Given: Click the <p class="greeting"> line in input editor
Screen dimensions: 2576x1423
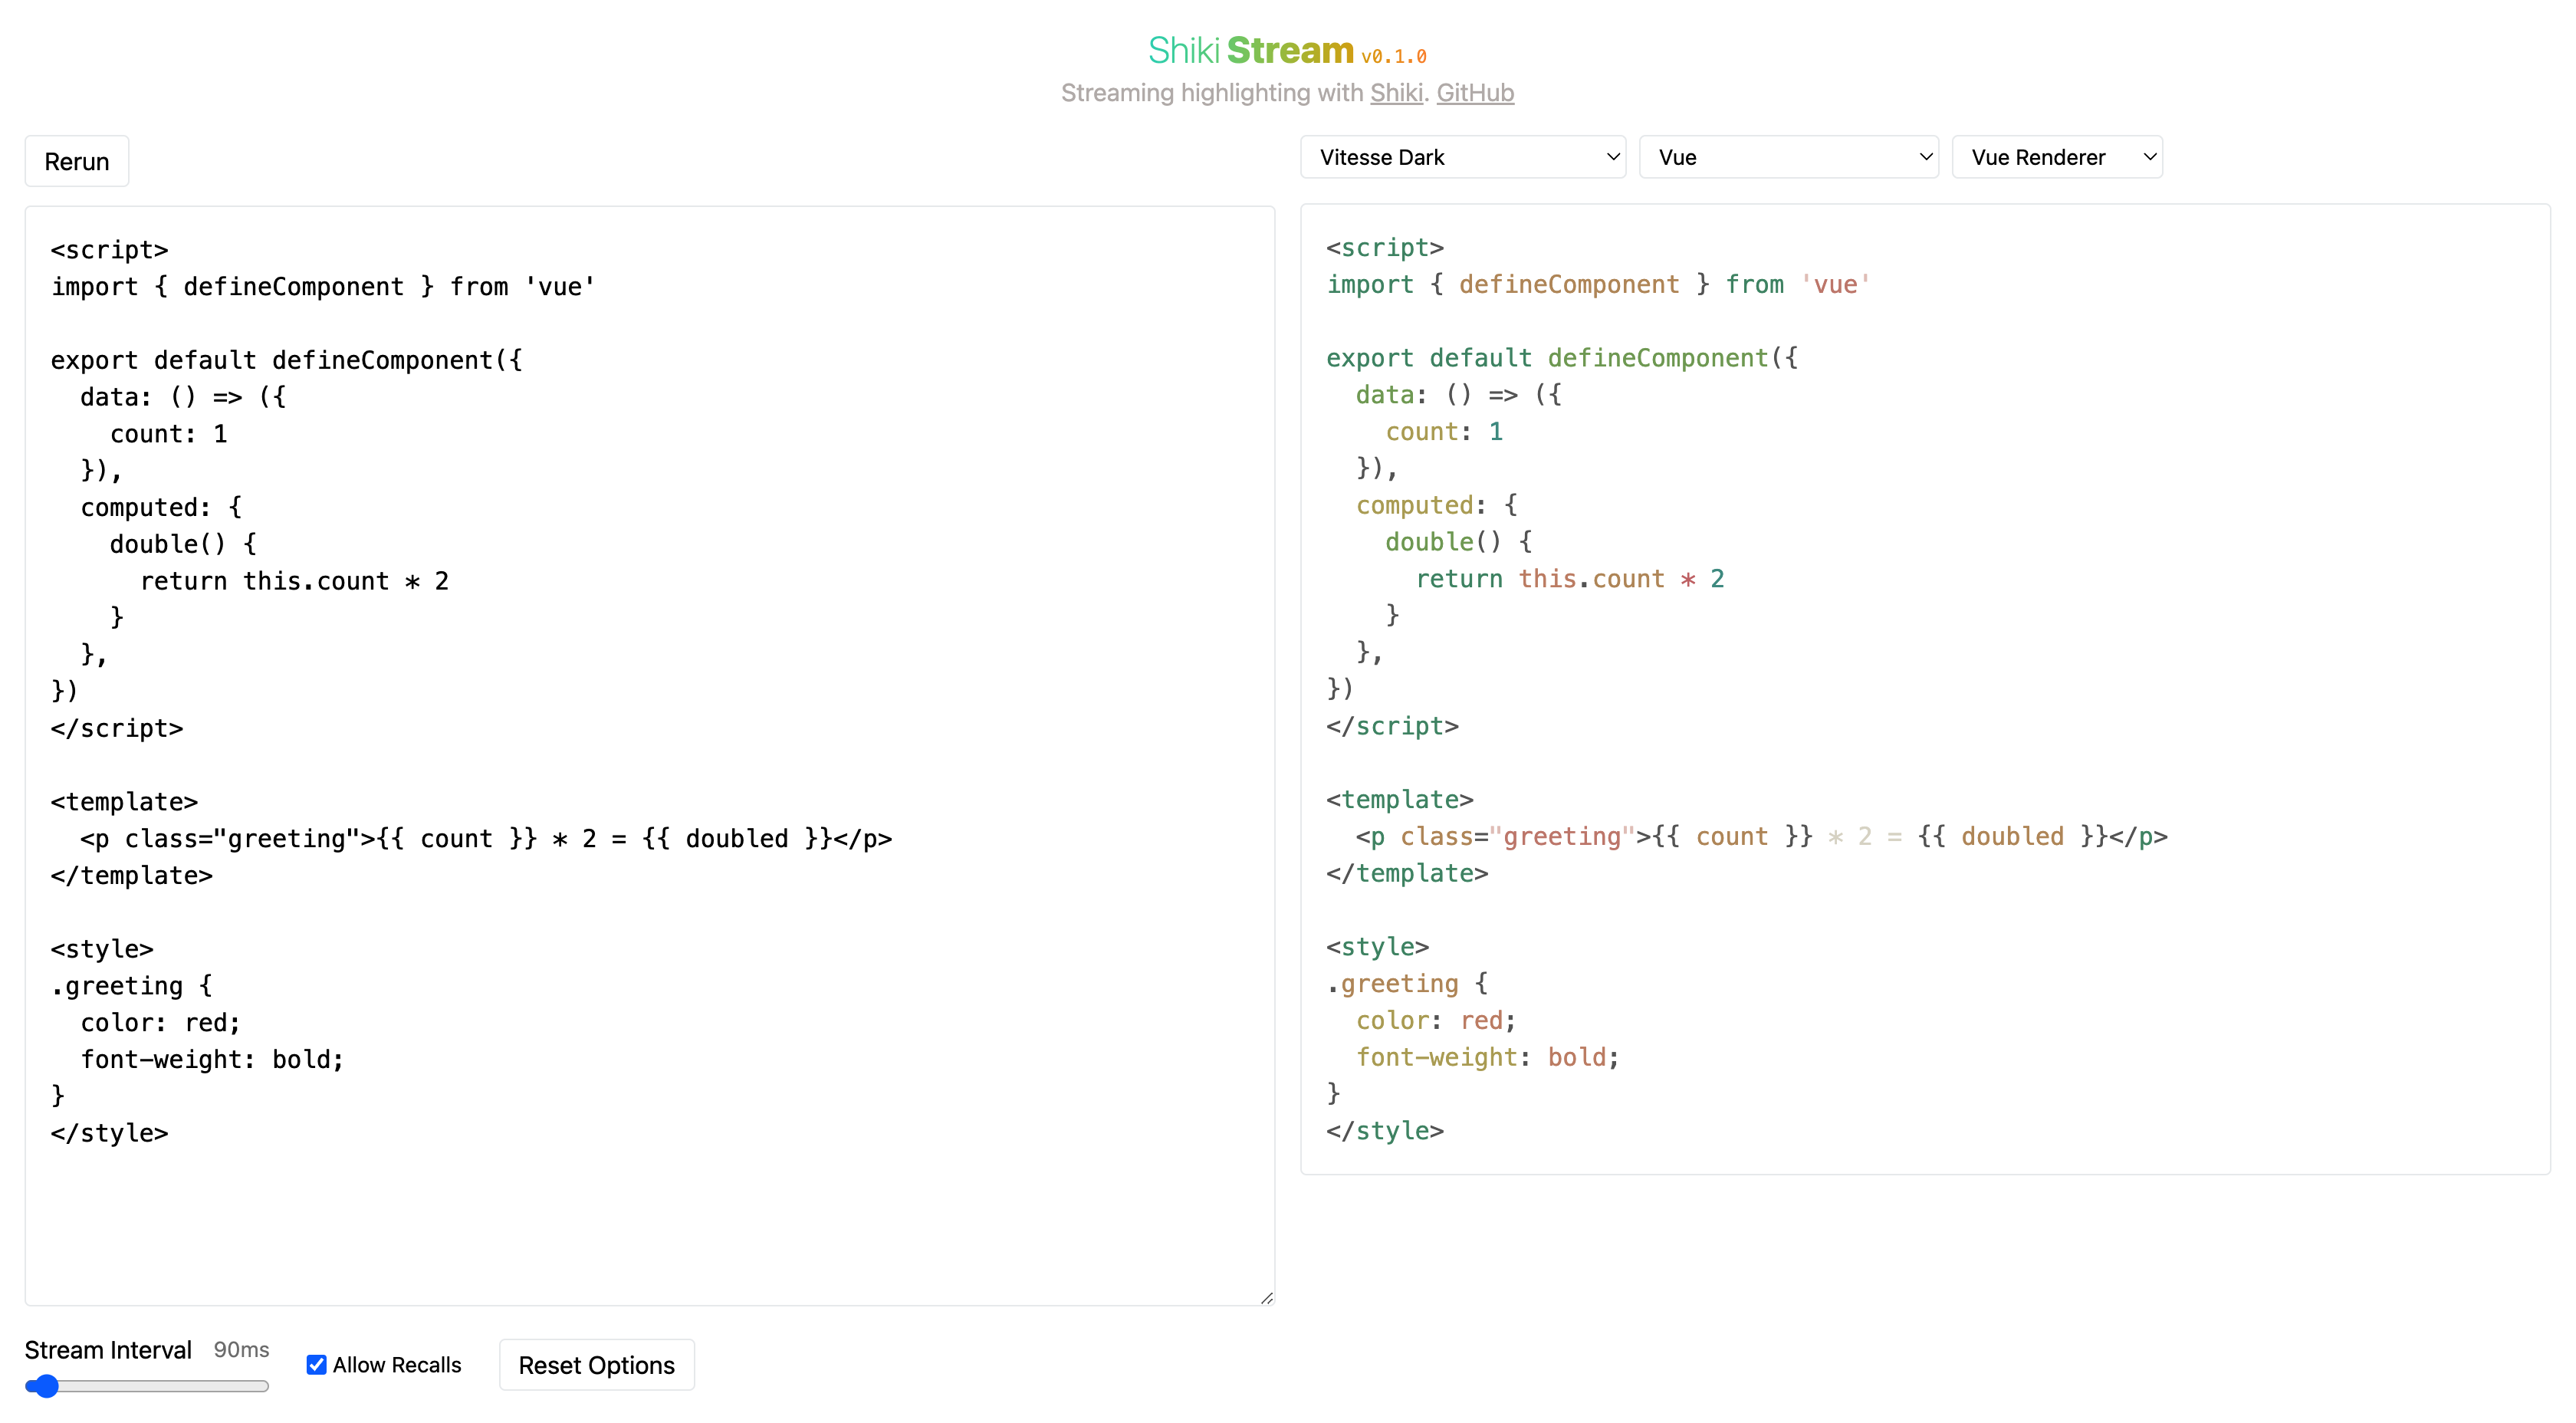Looking at the screenshot, I should (x=486, y=838).
